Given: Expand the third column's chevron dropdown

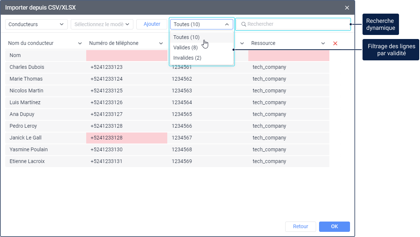Looking at the screenshot, I should tap(242, 43).
